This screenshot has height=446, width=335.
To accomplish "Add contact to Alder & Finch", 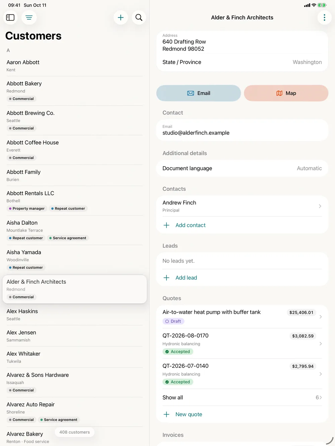I will [242, 225].
